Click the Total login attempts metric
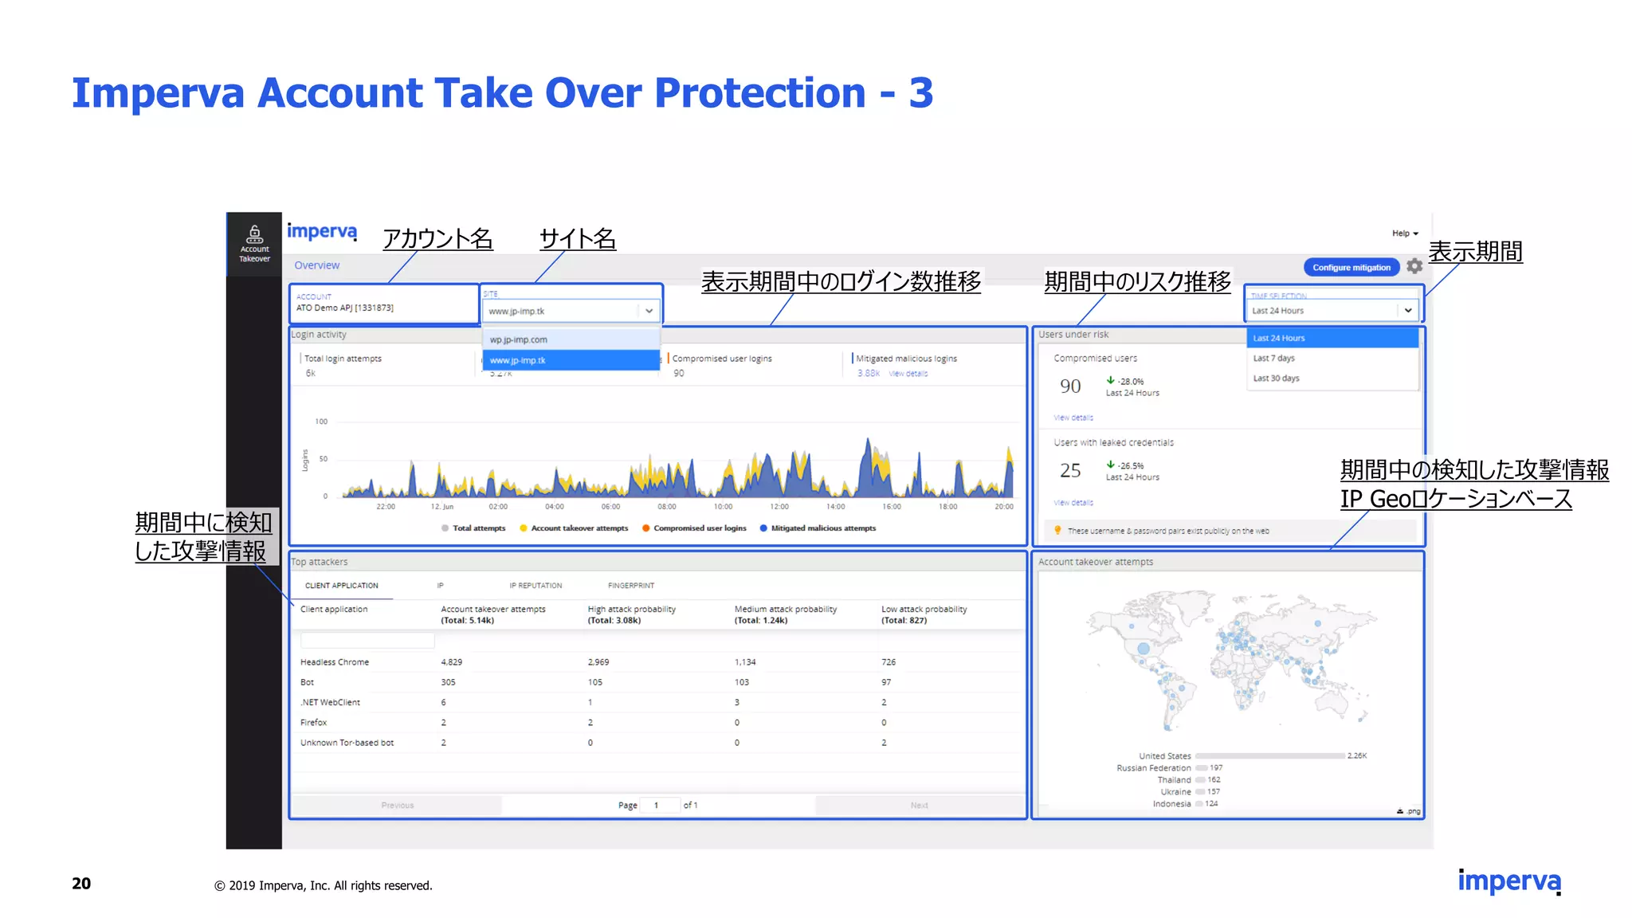 coord(343,365)
